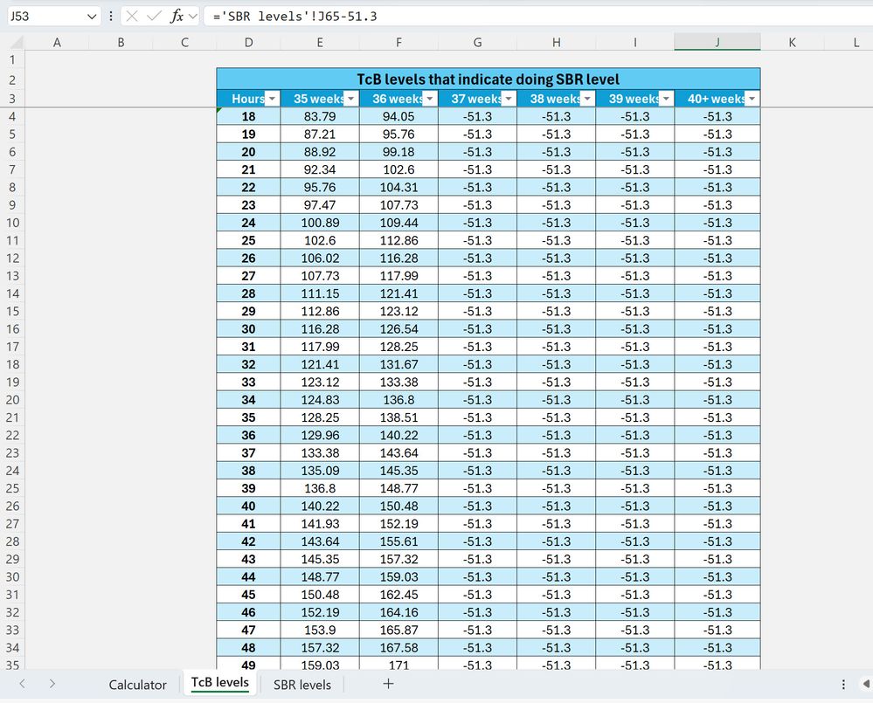Image resolution: width=873 pixels, height=703 pixels.
Task: Click the Insert Function fx icon
Action: (177, 16)
